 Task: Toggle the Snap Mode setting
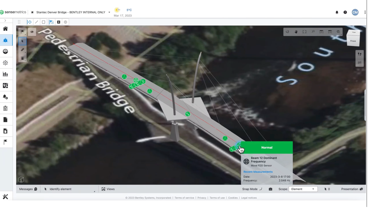click(252, 189)
